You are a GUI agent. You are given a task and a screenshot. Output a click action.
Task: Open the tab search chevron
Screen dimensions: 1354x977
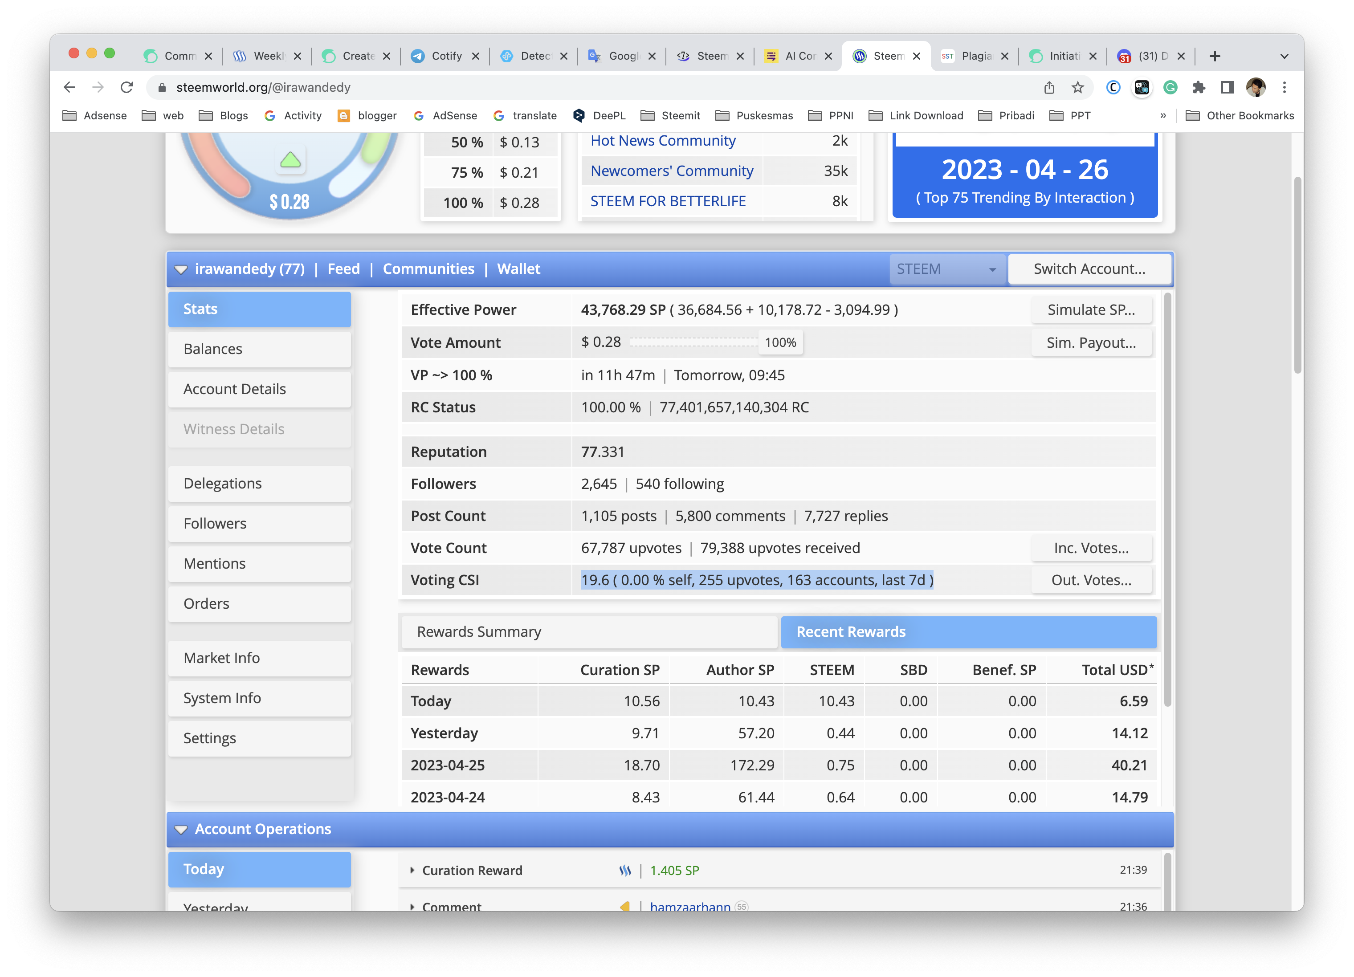tap(1284, 56)
